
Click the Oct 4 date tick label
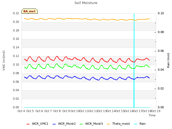click(21, 111)
